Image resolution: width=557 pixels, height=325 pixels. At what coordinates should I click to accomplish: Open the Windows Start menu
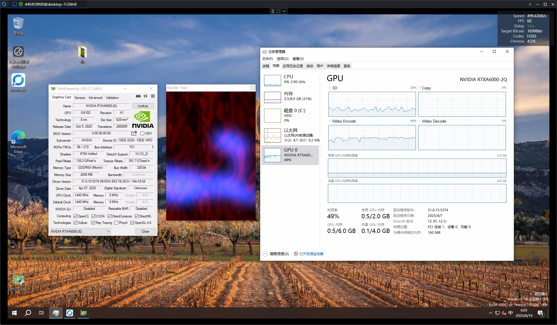tap(14, 313)
